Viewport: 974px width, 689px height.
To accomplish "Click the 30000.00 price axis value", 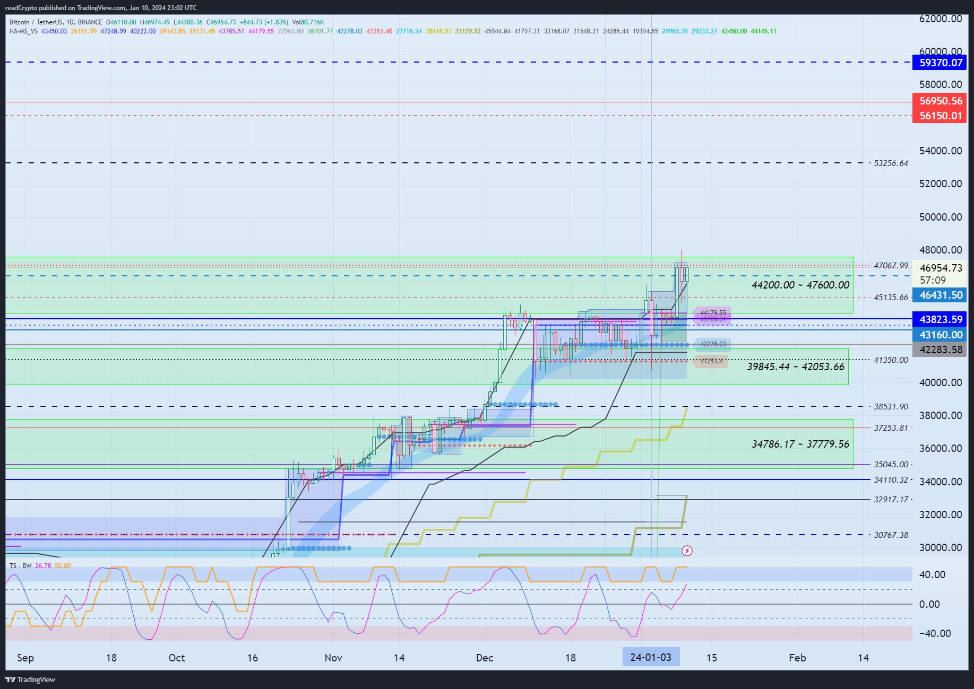I will [x=941, y=547].
